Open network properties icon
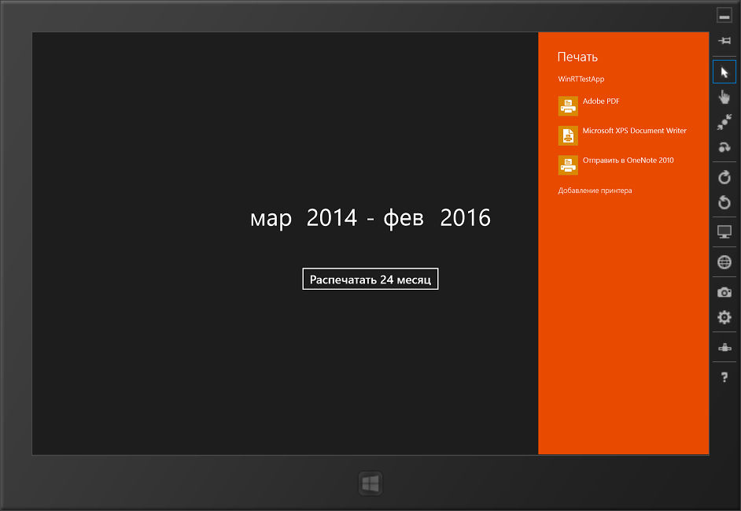The image size is (741, 511). (x=724, y=348)
